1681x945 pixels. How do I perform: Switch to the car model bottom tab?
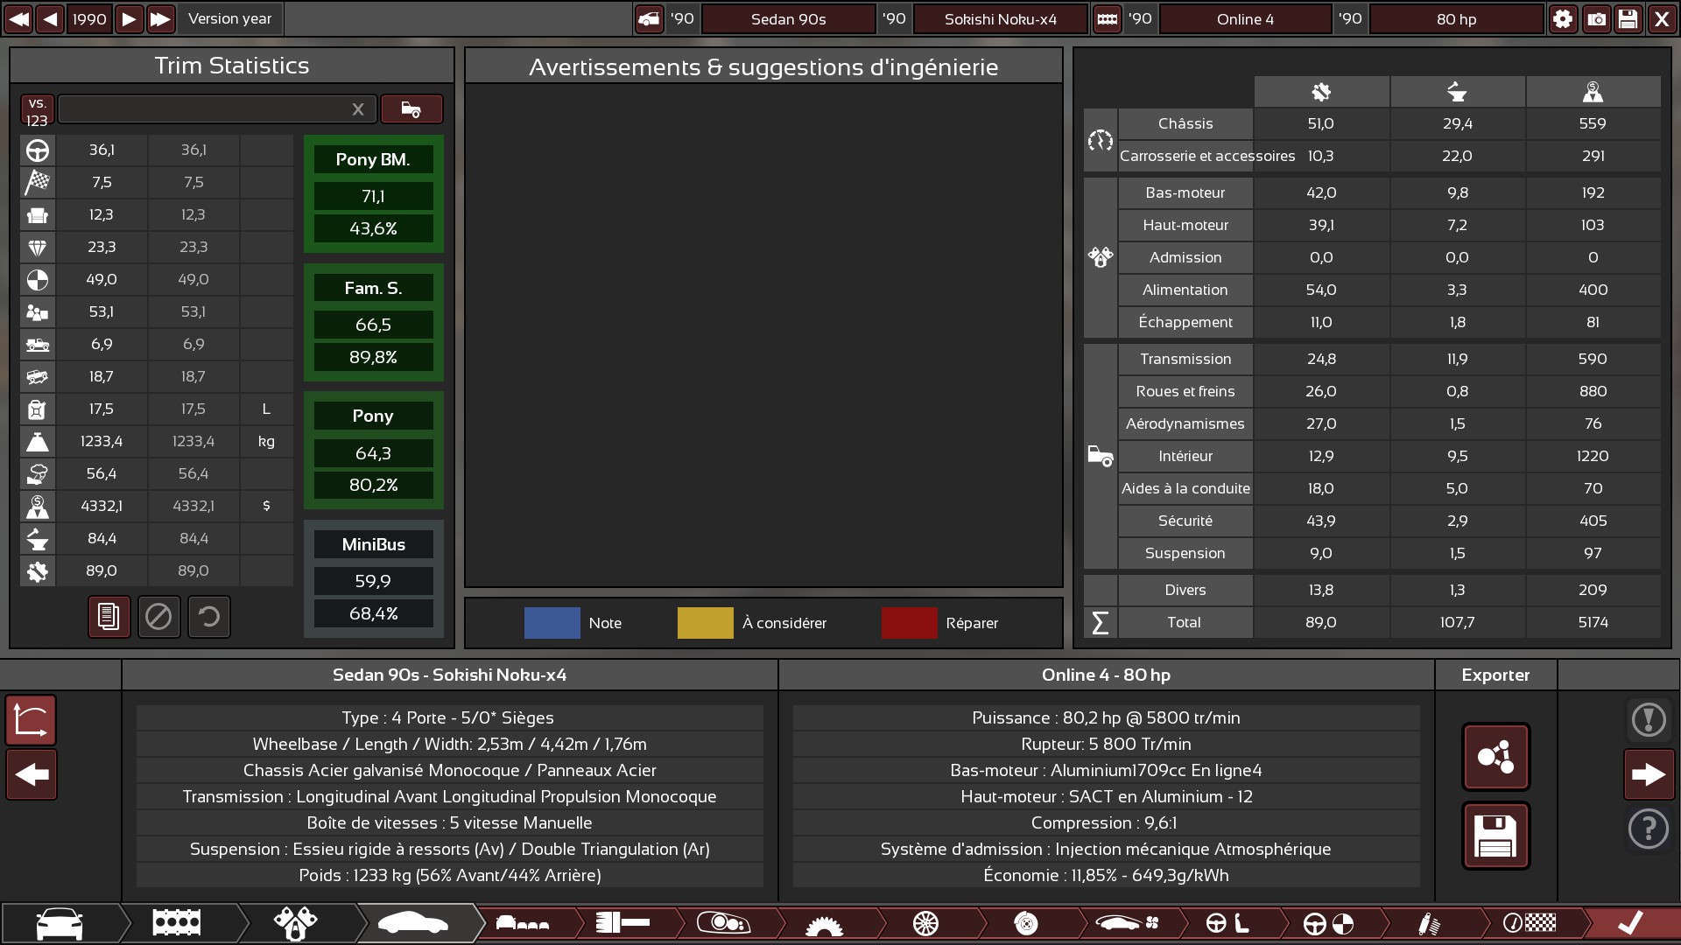(60, 923)
